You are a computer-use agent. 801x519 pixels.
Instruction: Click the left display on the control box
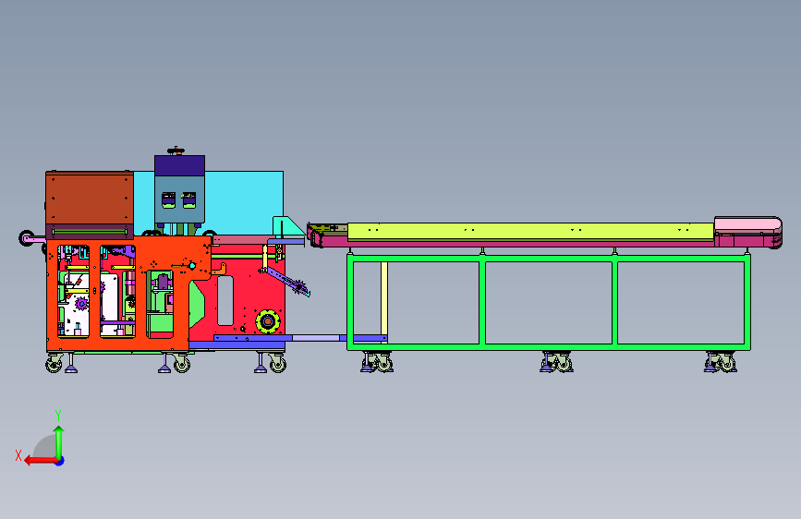(168, 199)
